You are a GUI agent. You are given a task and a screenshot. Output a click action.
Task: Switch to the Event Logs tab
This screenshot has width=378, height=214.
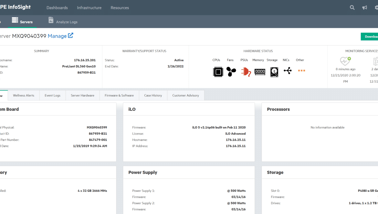point(53,95)
